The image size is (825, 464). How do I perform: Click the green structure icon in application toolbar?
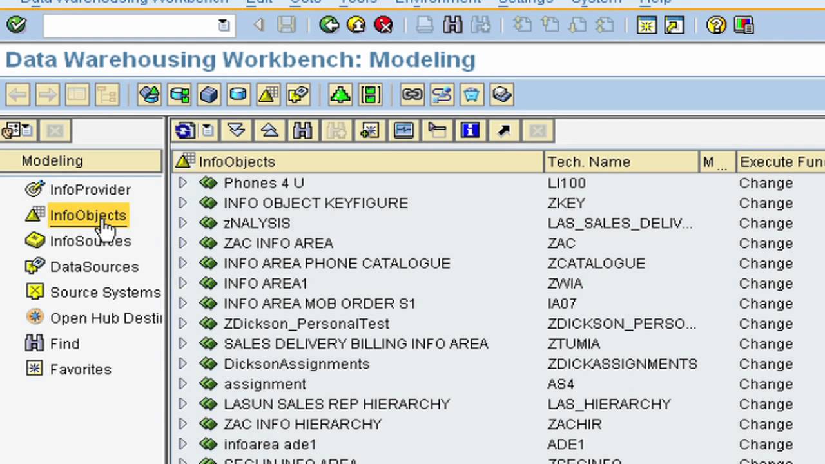click(x=371, y=95)
